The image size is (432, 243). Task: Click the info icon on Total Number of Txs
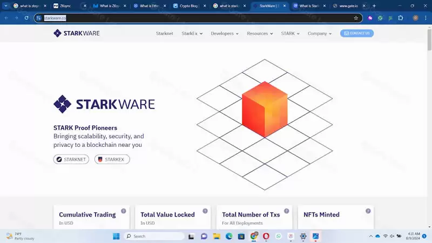[286, 211]
